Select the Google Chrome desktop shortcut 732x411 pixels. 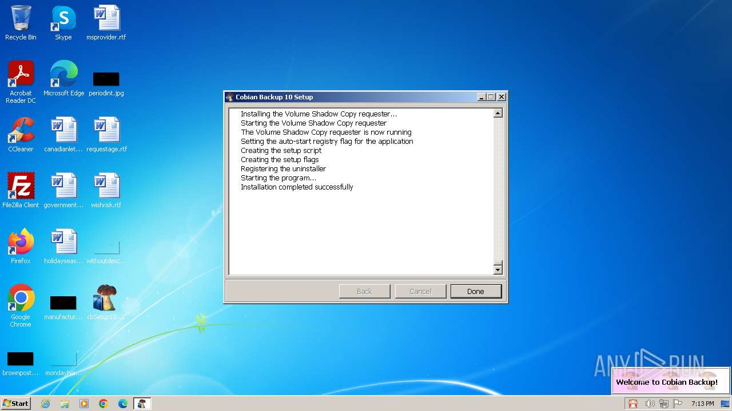[21, 306]
